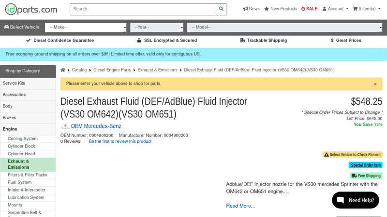Open the Make dropdown
This screenshot has width=387, height=217.
point(86,27)
